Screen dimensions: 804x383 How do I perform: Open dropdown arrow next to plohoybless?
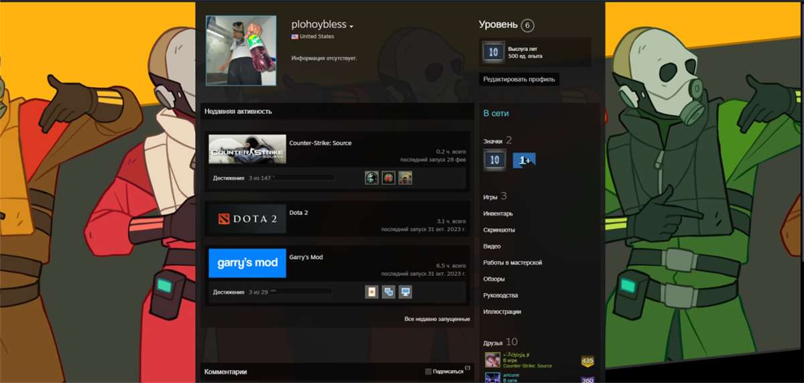click(351, 27)
